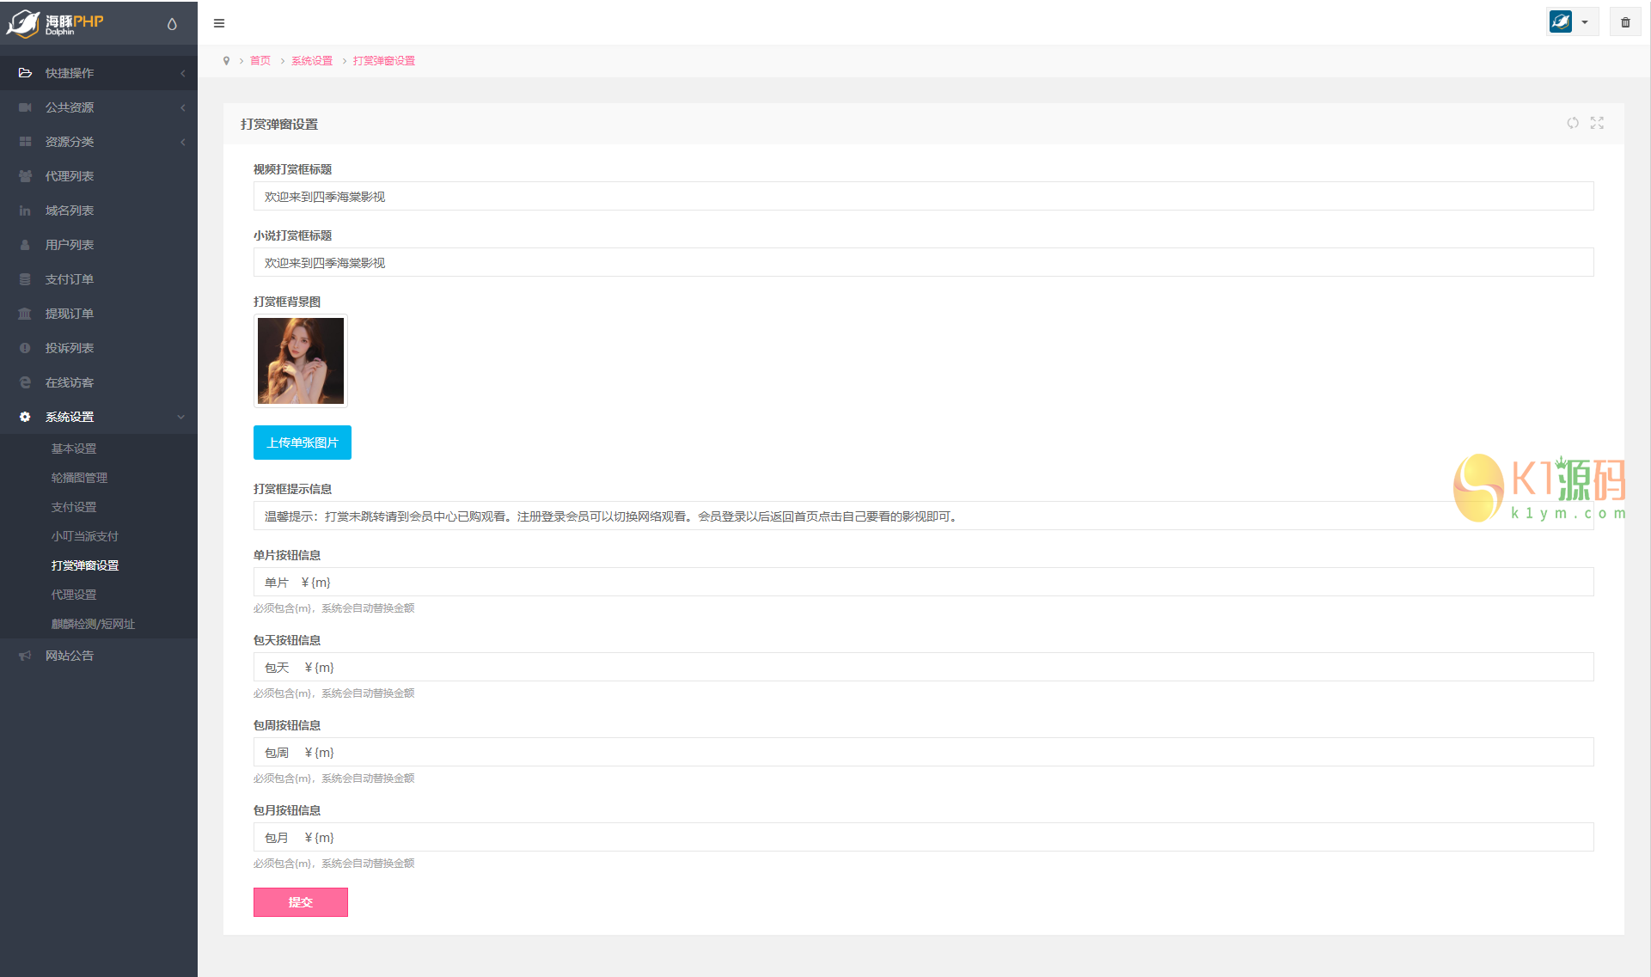Open the user avatar dropdown menu
The height and width of the screenshot is (977, 1651).
pos(1572,22)
